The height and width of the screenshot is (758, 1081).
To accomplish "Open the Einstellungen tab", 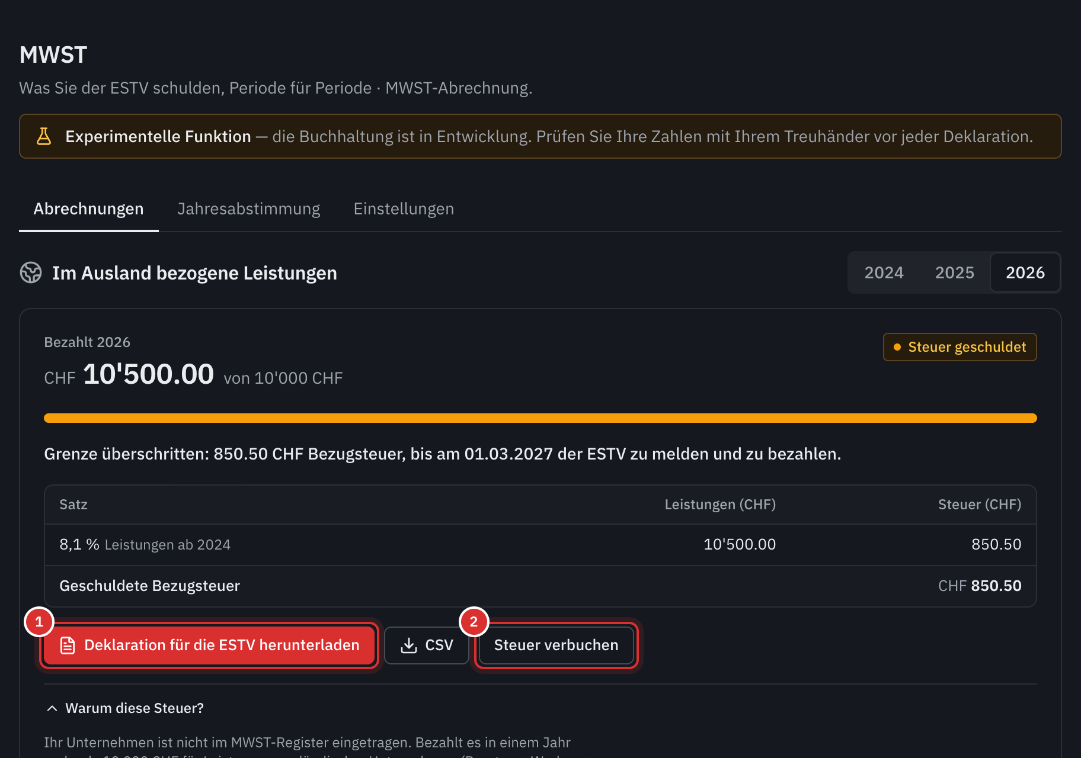I will (x=404, y=209).
